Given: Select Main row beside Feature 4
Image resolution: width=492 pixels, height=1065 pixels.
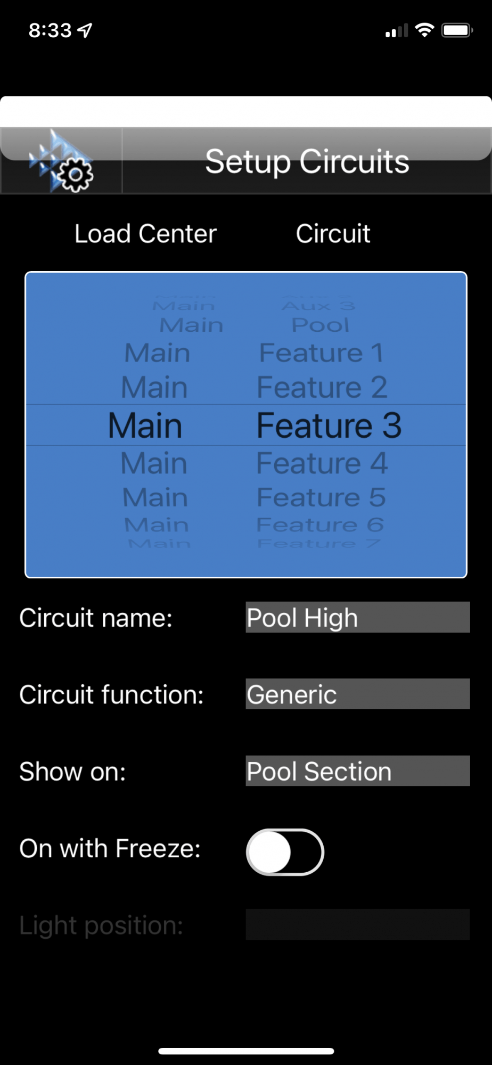Looking at the screenshot, I should [154, 463].
